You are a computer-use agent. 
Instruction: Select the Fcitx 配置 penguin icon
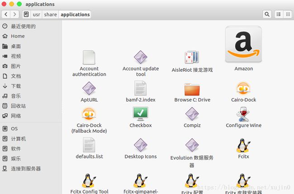(x=192, y=180)
